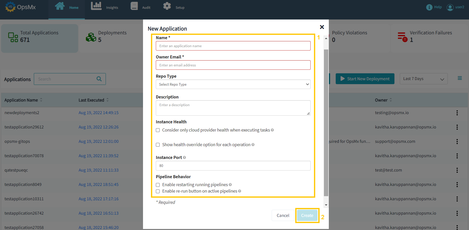Screen dimensions: 469x230
Task: Open the user2 profile icon
Action: click(x=450, y=7)
